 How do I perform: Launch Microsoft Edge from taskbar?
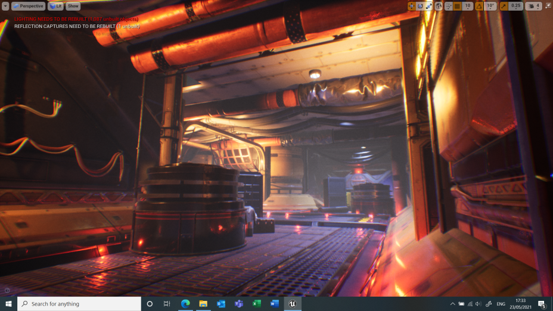(x=185, y=304)
